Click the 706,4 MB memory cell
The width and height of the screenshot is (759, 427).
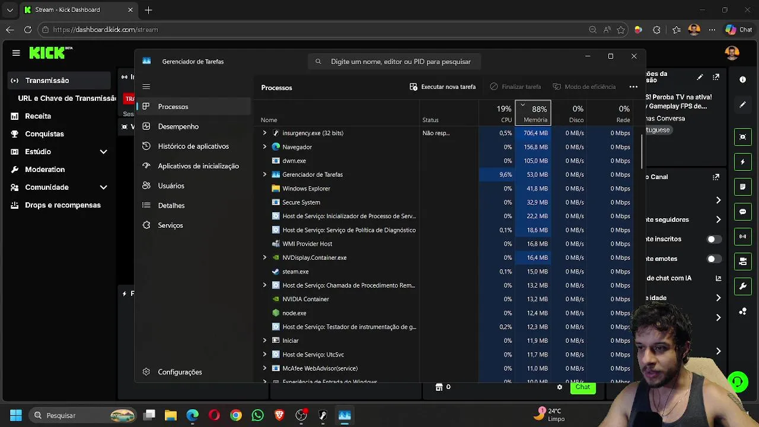point(533,133)
